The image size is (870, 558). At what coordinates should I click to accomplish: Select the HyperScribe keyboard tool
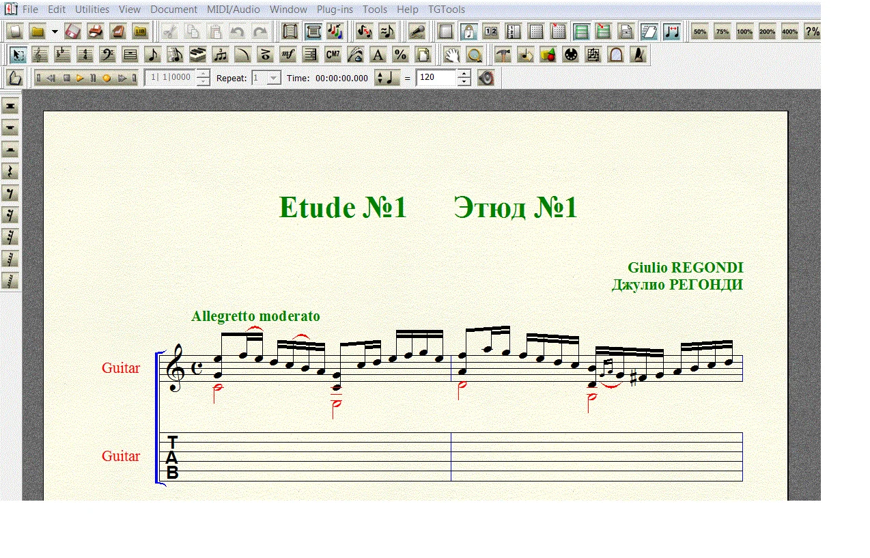point(198,55)
